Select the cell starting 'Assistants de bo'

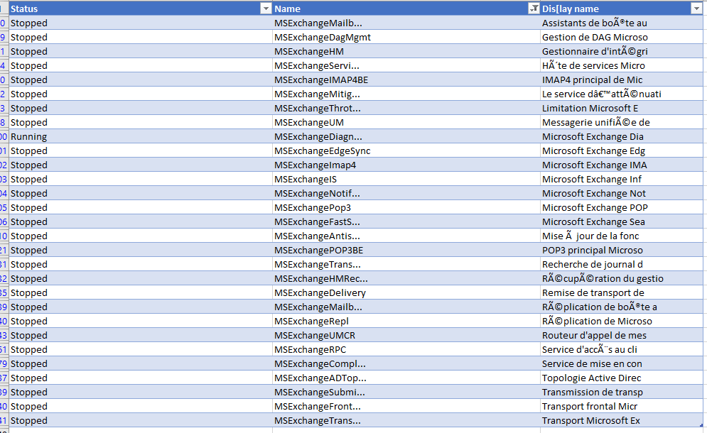(x=621, y=23)
